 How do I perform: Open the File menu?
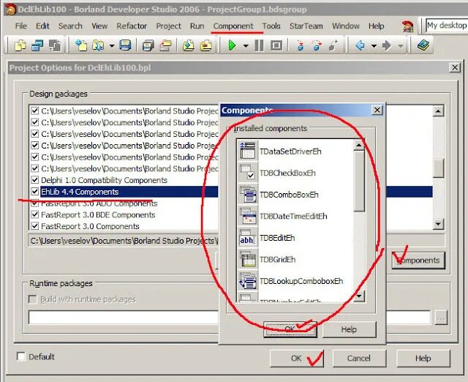pyautogui.click(x=21, y=26)
